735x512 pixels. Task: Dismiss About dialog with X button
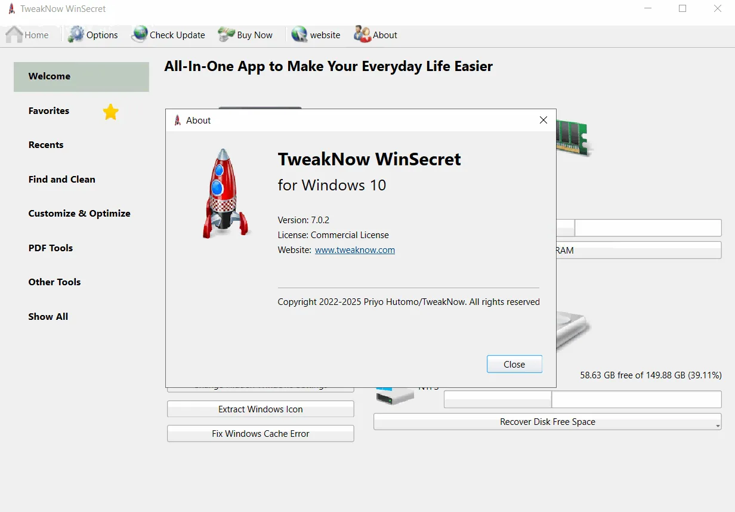pos(543,120)
